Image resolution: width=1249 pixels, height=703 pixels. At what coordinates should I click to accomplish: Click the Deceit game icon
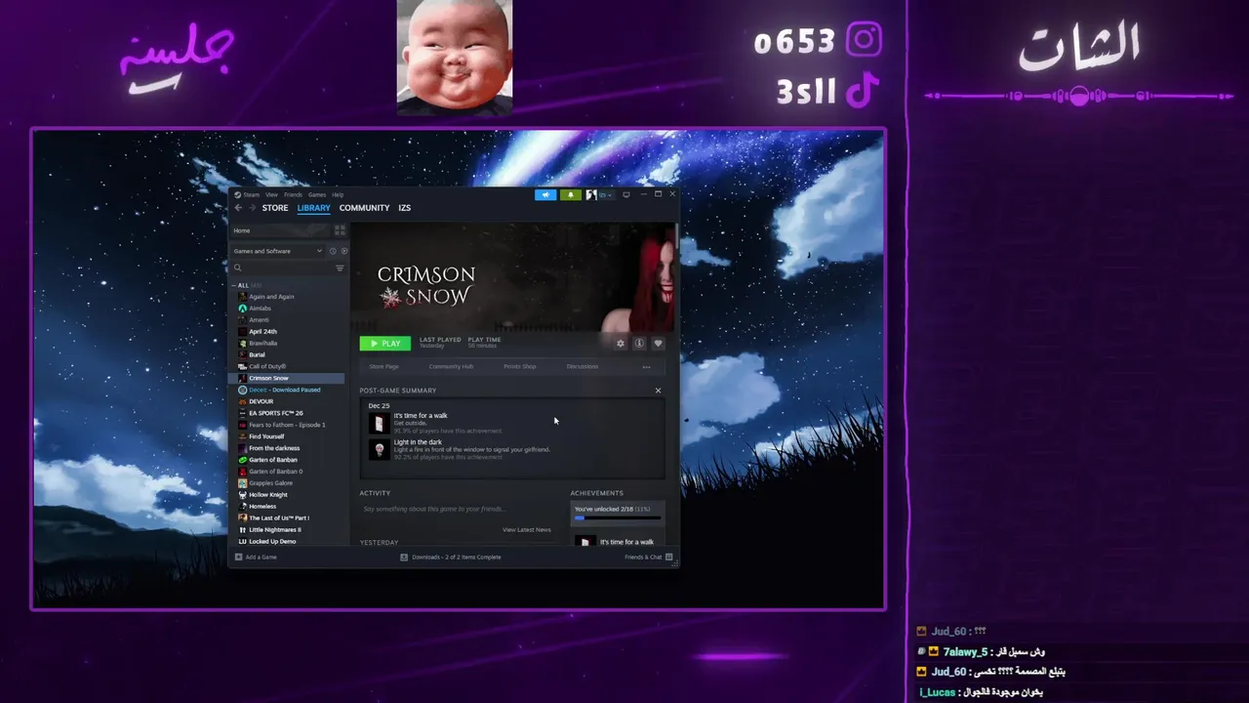click(242, 390)
